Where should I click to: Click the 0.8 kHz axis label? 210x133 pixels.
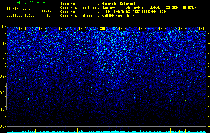pos(3,93)
